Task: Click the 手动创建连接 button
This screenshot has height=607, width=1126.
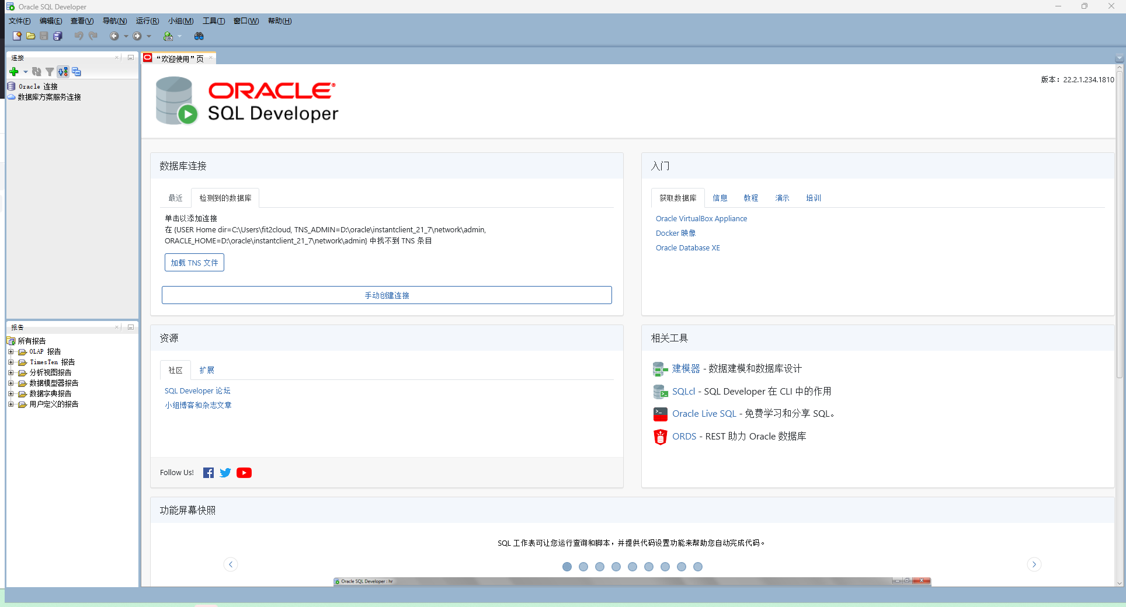Action: 386,295
